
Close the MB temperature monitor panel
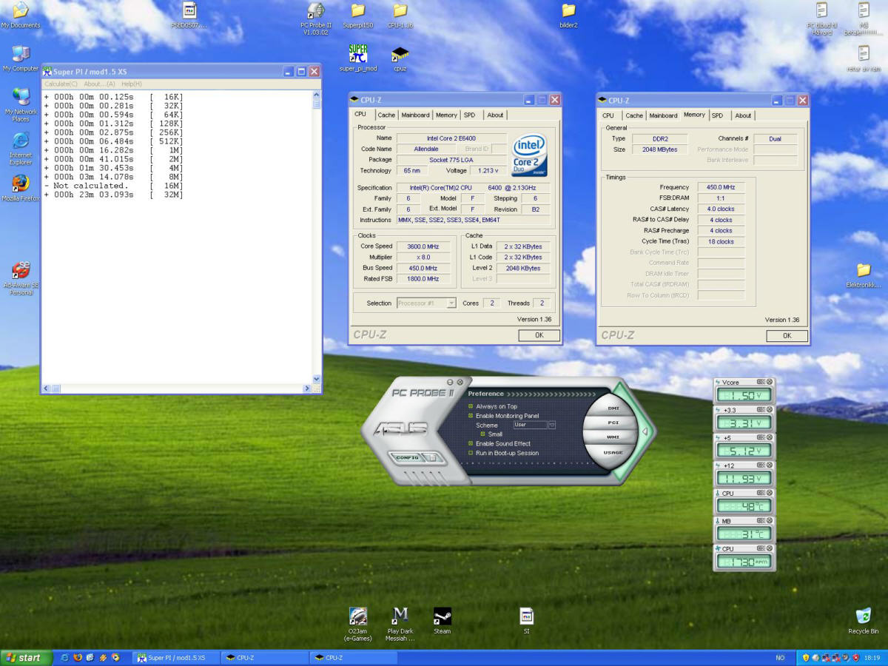770,521
